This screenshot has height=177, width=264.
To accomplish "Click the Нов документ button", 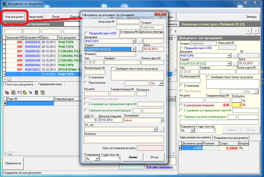I will 14,17.
